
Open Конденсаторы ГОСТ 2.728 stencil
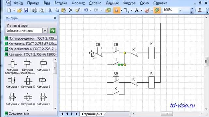pos(31,49)
